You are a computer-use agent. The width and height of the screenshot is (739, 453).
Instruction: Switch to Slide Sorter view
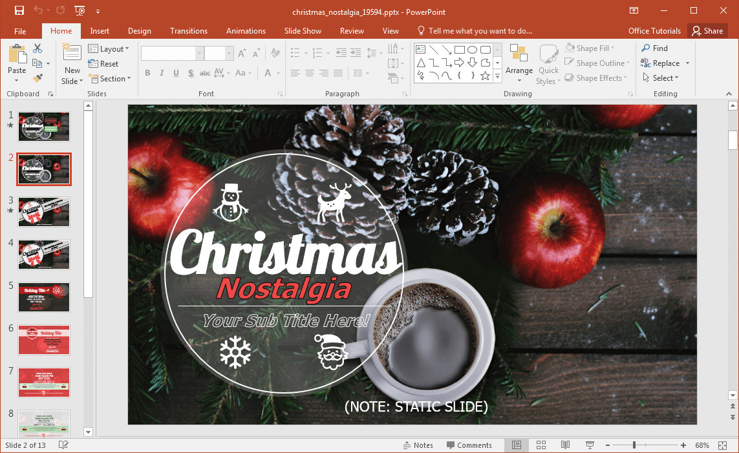(541, 445)
